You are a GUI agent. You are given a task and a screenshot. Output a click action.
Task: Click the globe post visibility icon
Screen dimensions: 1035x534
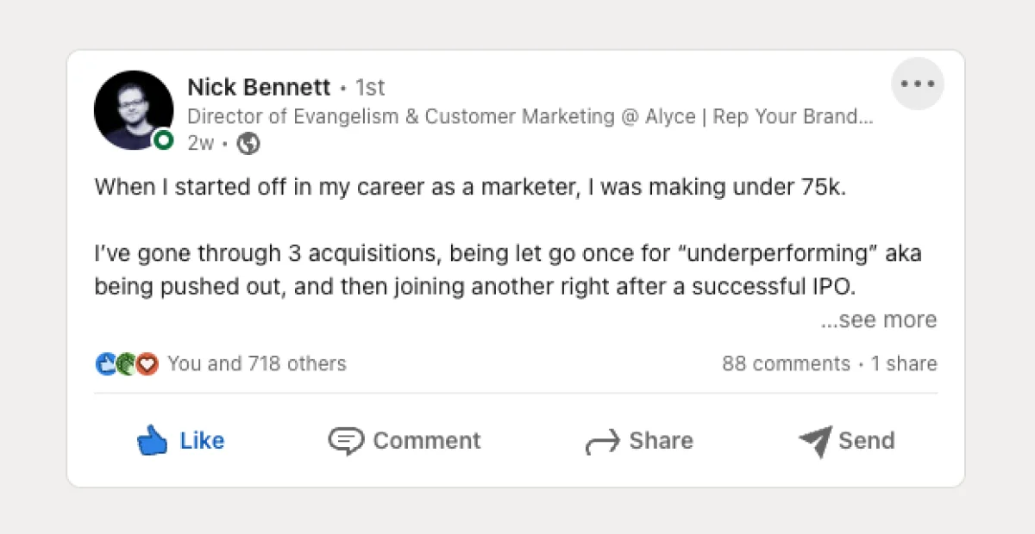coord(248,144)
